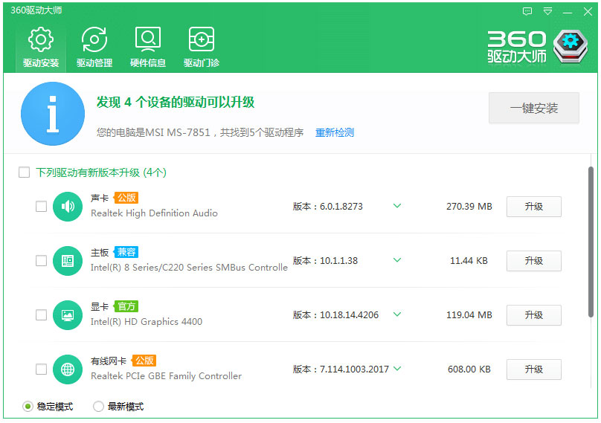The image size is (601, 423).
Task: Click the Realtek PCIe GBE Family Controller text
Action: coord(167,376)
